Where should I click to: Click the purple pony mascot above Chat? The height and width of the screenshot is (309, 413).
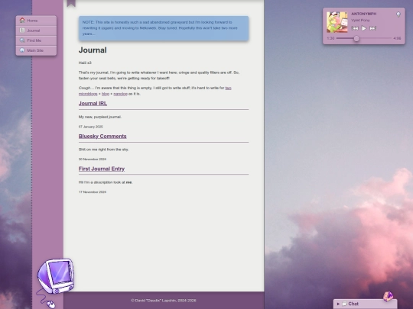(388, 296)
